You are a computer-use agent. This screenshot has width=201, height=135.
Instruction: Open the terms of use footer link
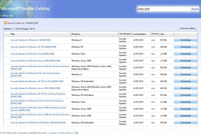click(x=66, y=133)
